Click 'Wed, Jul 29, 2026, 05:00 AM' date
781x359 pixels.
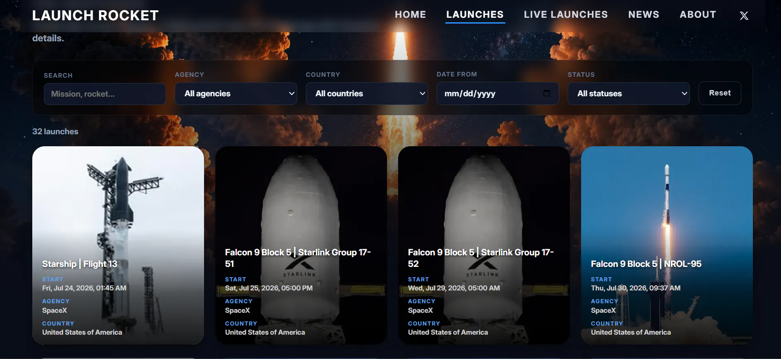pos(454,288)
